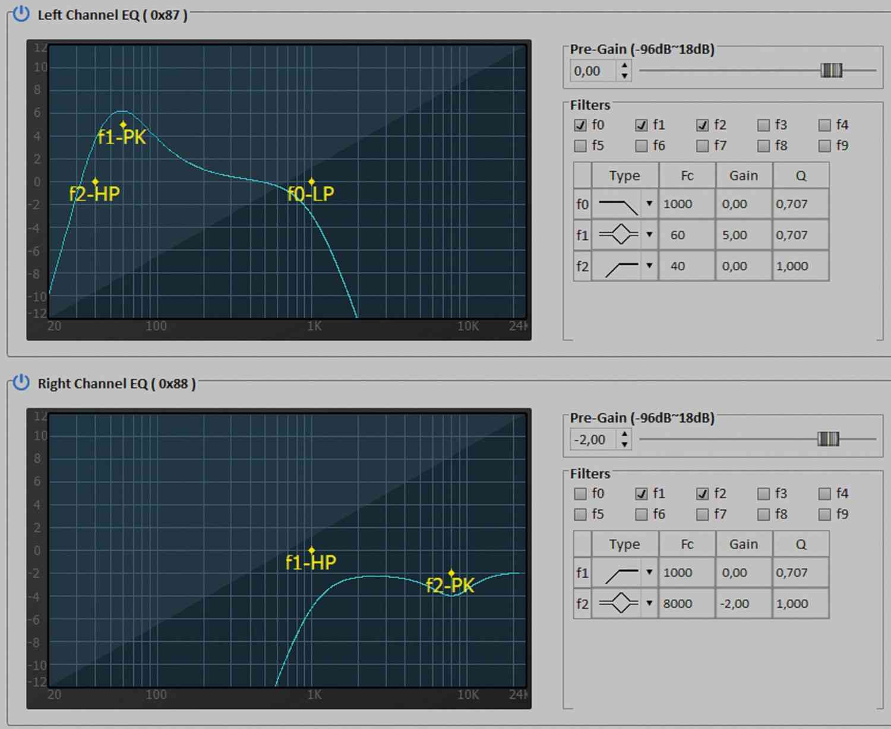Viewport: 891px width, 729px height.
Task: Decrease Left Channel Pre-Gain with down arrow
Action: click(624, 76)
